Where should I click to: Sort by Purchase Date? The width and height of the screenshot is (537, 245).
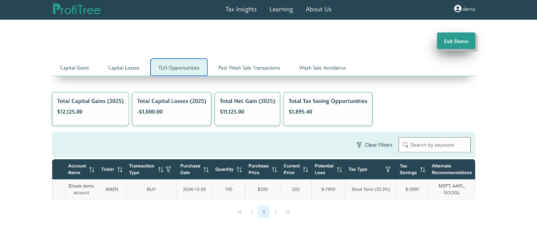tap(206, 170)
